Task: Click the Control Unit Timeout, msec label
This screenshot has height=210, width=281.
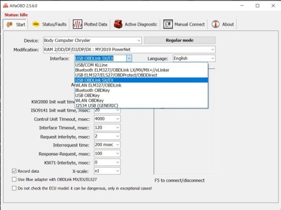Action: coord(62,119)
